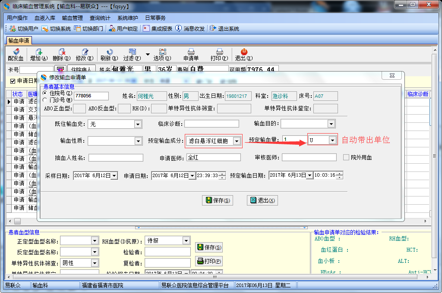Click 保存(S) button in the dialog

(218, 200)
